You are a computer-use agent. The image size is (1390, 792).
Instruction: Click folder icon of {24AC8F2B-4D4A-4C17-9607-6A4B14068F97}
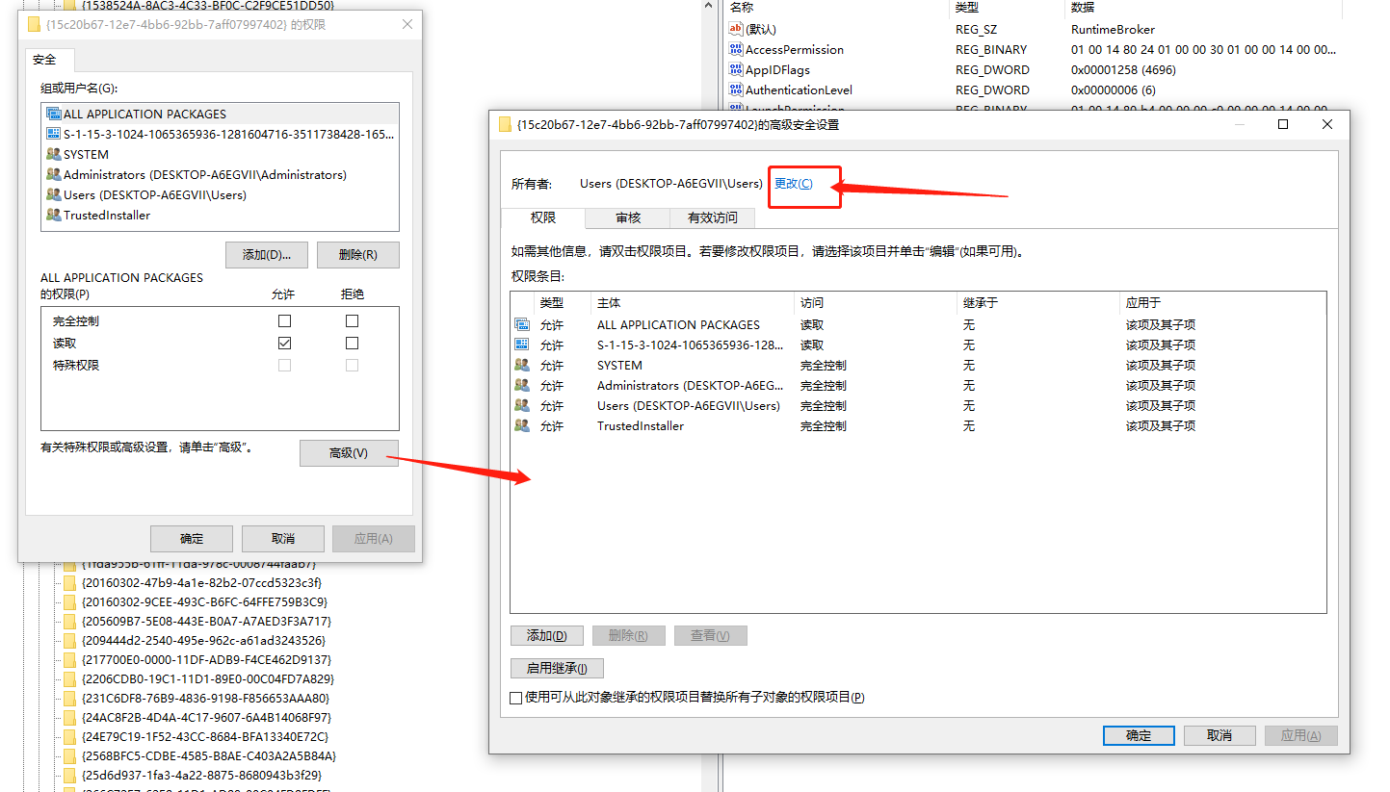pyautogui.click(x=69, y=718)
